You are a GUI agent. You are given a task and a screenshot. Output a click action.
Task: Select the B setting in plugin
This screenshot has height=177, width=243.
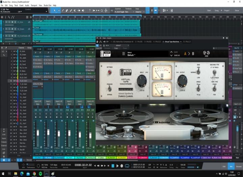click(193, 54)
